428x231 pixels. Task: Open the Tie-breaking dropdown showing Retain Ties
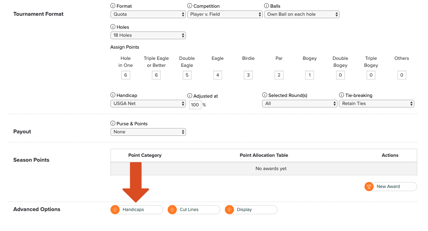pos(376,104)
